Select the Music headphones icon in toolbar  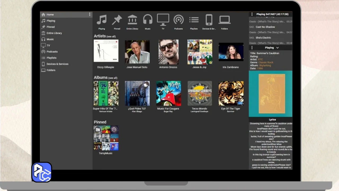[148, 20]
